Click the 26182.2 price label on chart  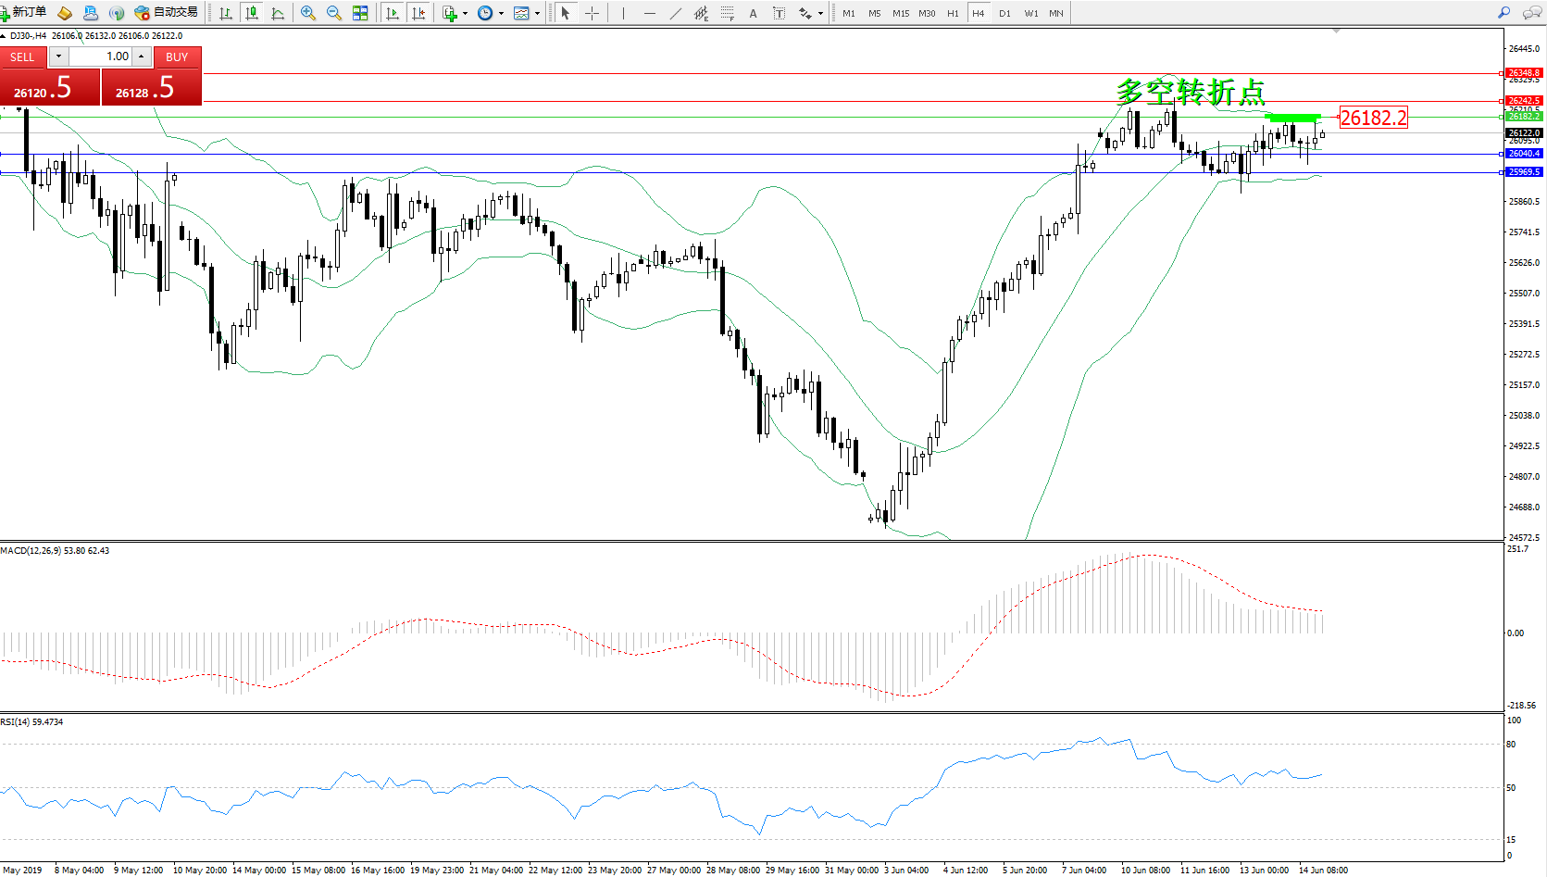pos(1373,118)
